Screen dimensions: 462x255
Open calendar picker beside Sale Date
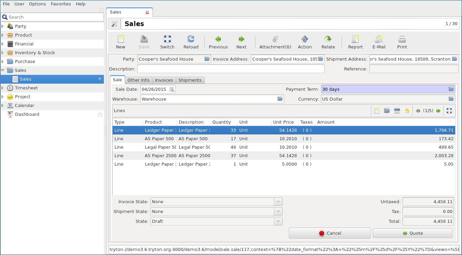[x=172, y=89]
